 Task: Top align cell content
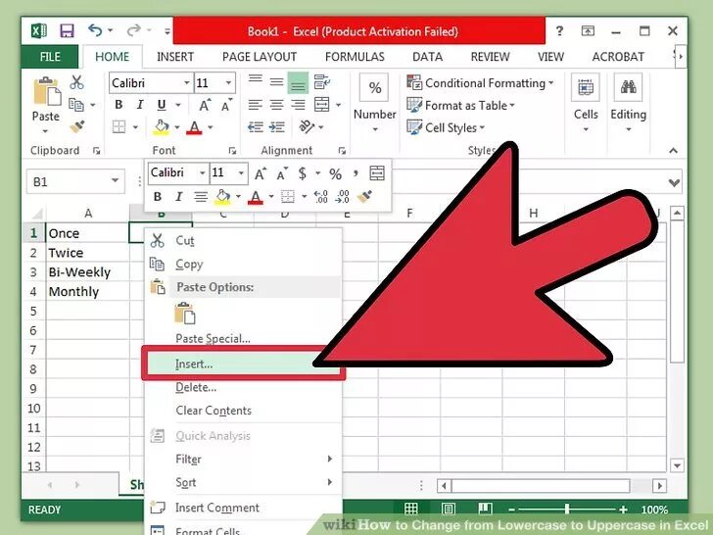pyautogui.click(x=255, y=80)
